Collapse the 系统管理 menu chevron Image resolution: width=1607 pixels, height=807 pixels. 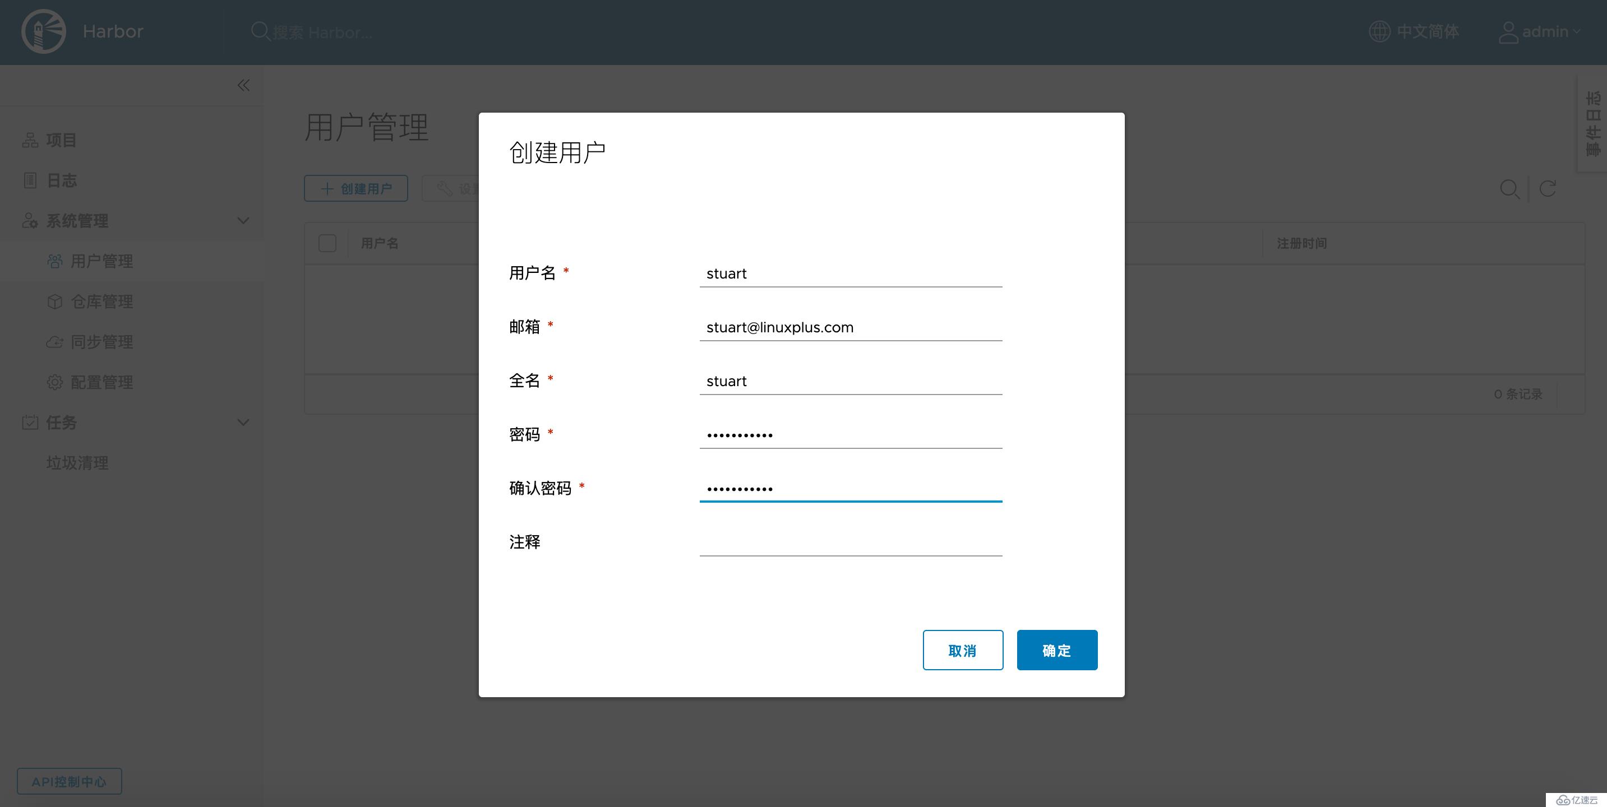tap(243, 221)
